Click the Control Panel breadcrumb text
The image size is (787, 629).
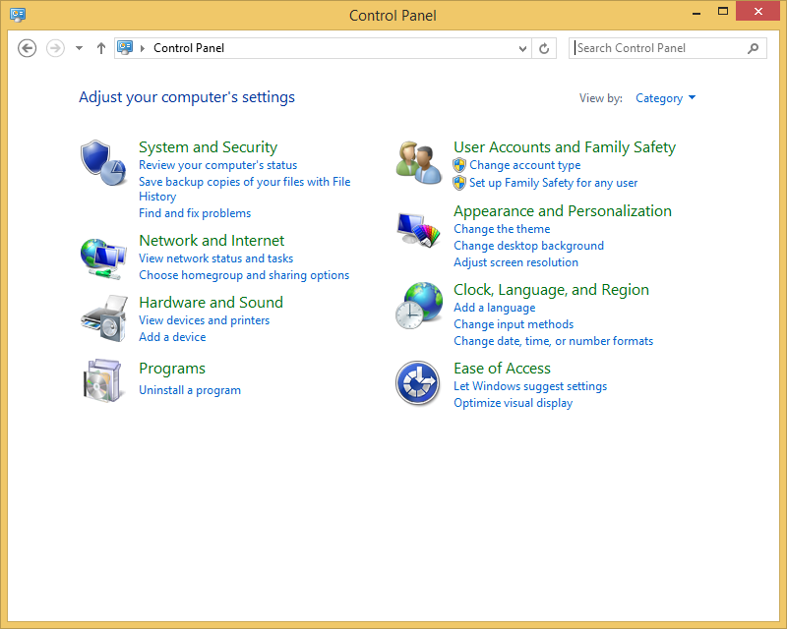[189, 48]
